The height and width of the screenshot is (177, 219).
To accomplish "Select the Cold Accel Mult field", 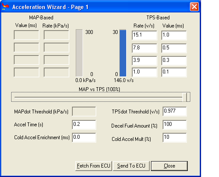I will pyautogui.click(x=175, y=137).
